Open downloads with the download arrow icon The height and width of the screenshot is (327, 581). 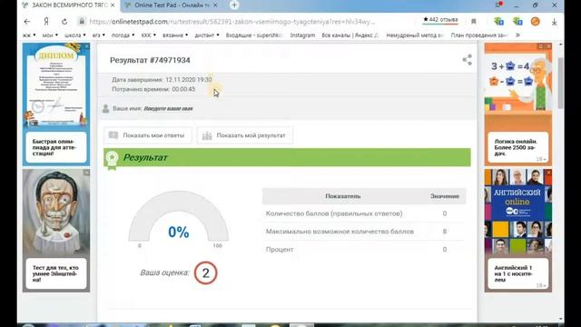554,22
